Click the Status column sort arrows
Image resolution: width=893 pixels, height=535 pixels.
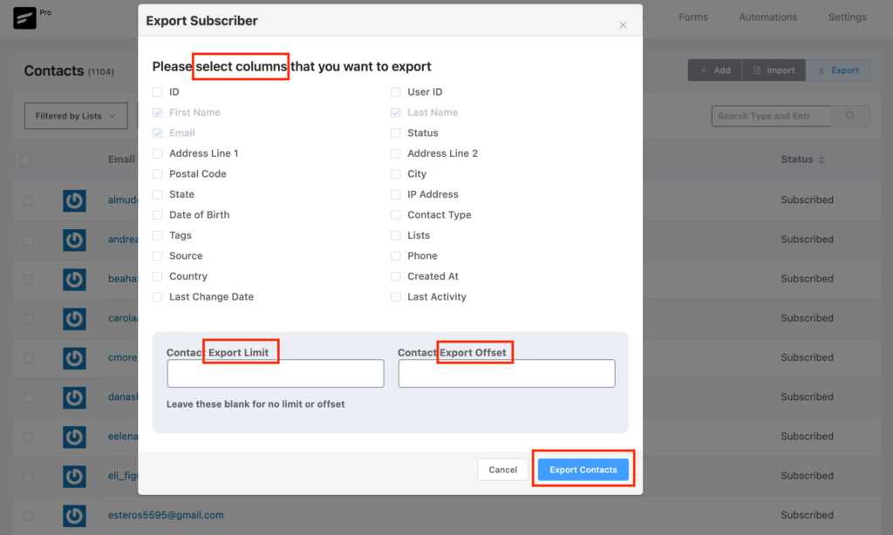821,160
